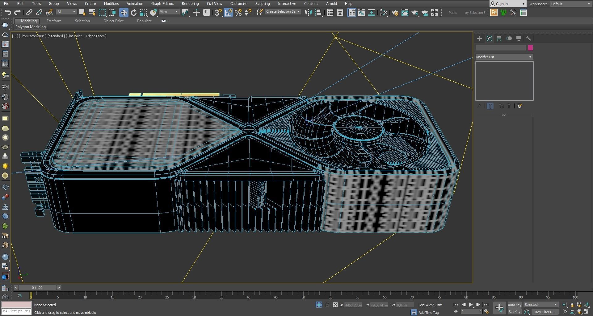Click the Mirror tool icon
Screen dimensions: 593x316
(308, 12)
